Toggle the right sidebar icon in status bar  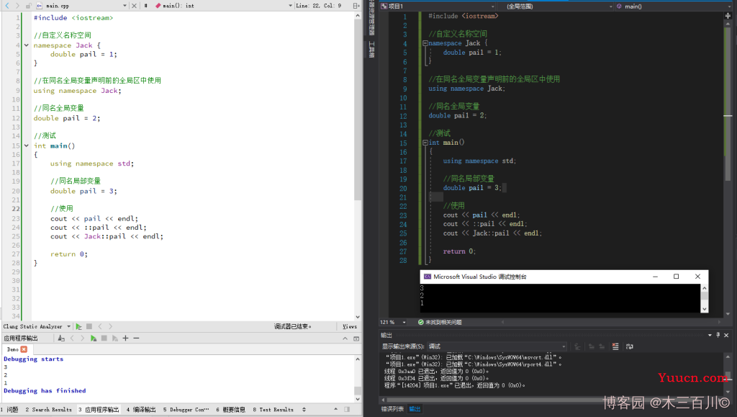click(x=347, y=410)
